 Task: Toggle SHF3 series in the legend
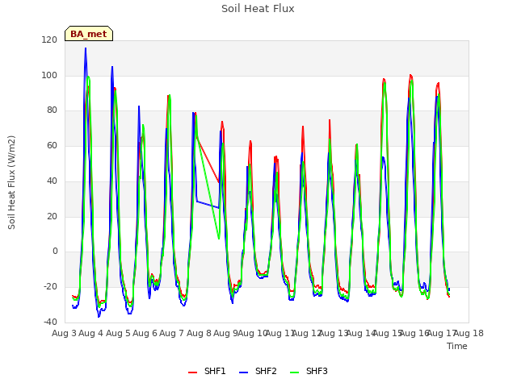point(309,371)
